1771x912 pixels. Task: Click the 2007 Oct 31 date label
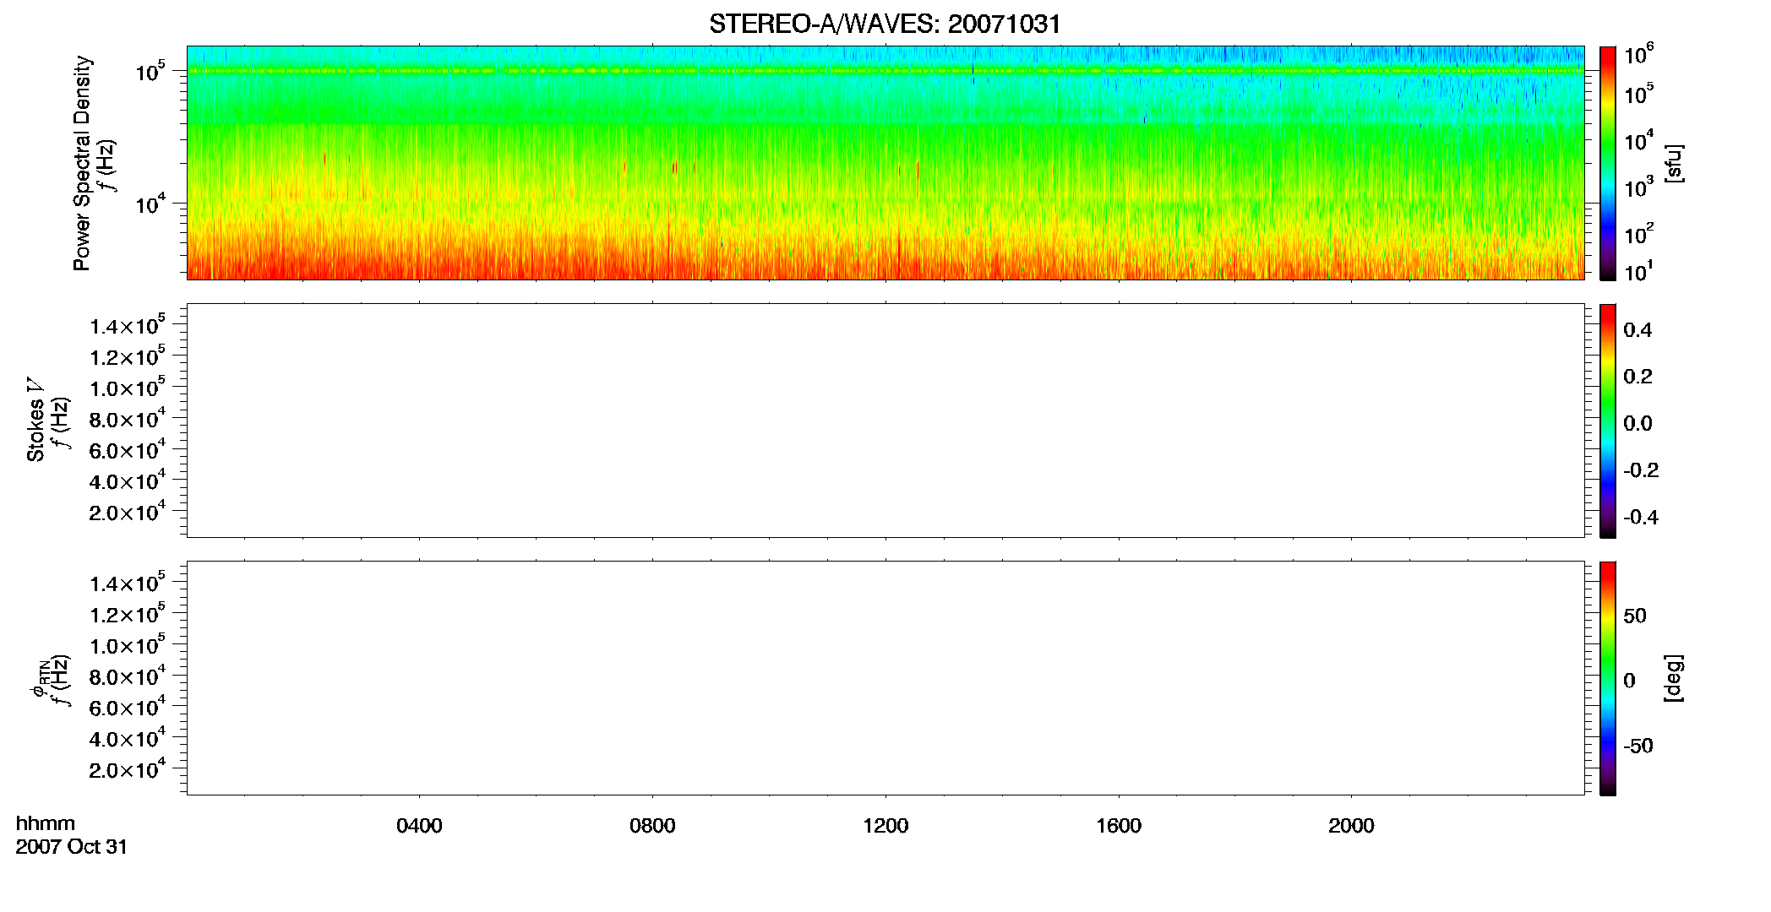click(72, 846)
